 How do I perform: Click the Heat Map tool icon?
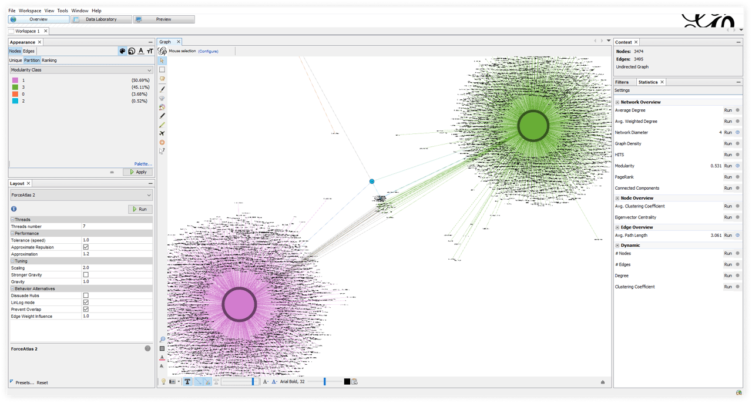point(162,142)
